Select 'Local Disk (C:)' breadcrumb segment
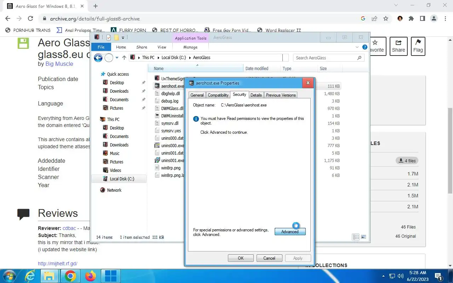This screenshot has height=283, width=453. pyautogui.click(x=174, y=57)
